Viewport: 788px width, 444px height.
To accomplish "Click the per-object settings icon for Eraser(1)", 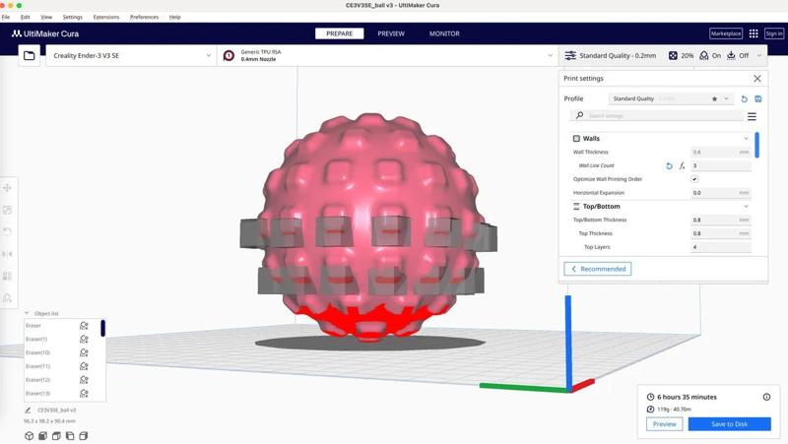I will tap(84, 339).
